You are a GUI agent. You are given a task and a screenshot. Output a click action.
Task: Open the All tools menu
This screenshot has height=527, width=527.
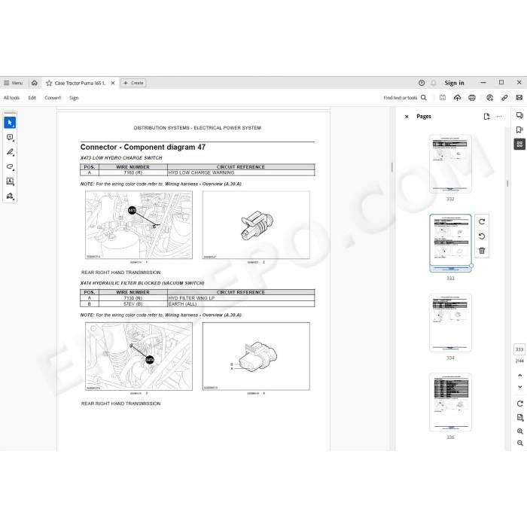point(11,98)
